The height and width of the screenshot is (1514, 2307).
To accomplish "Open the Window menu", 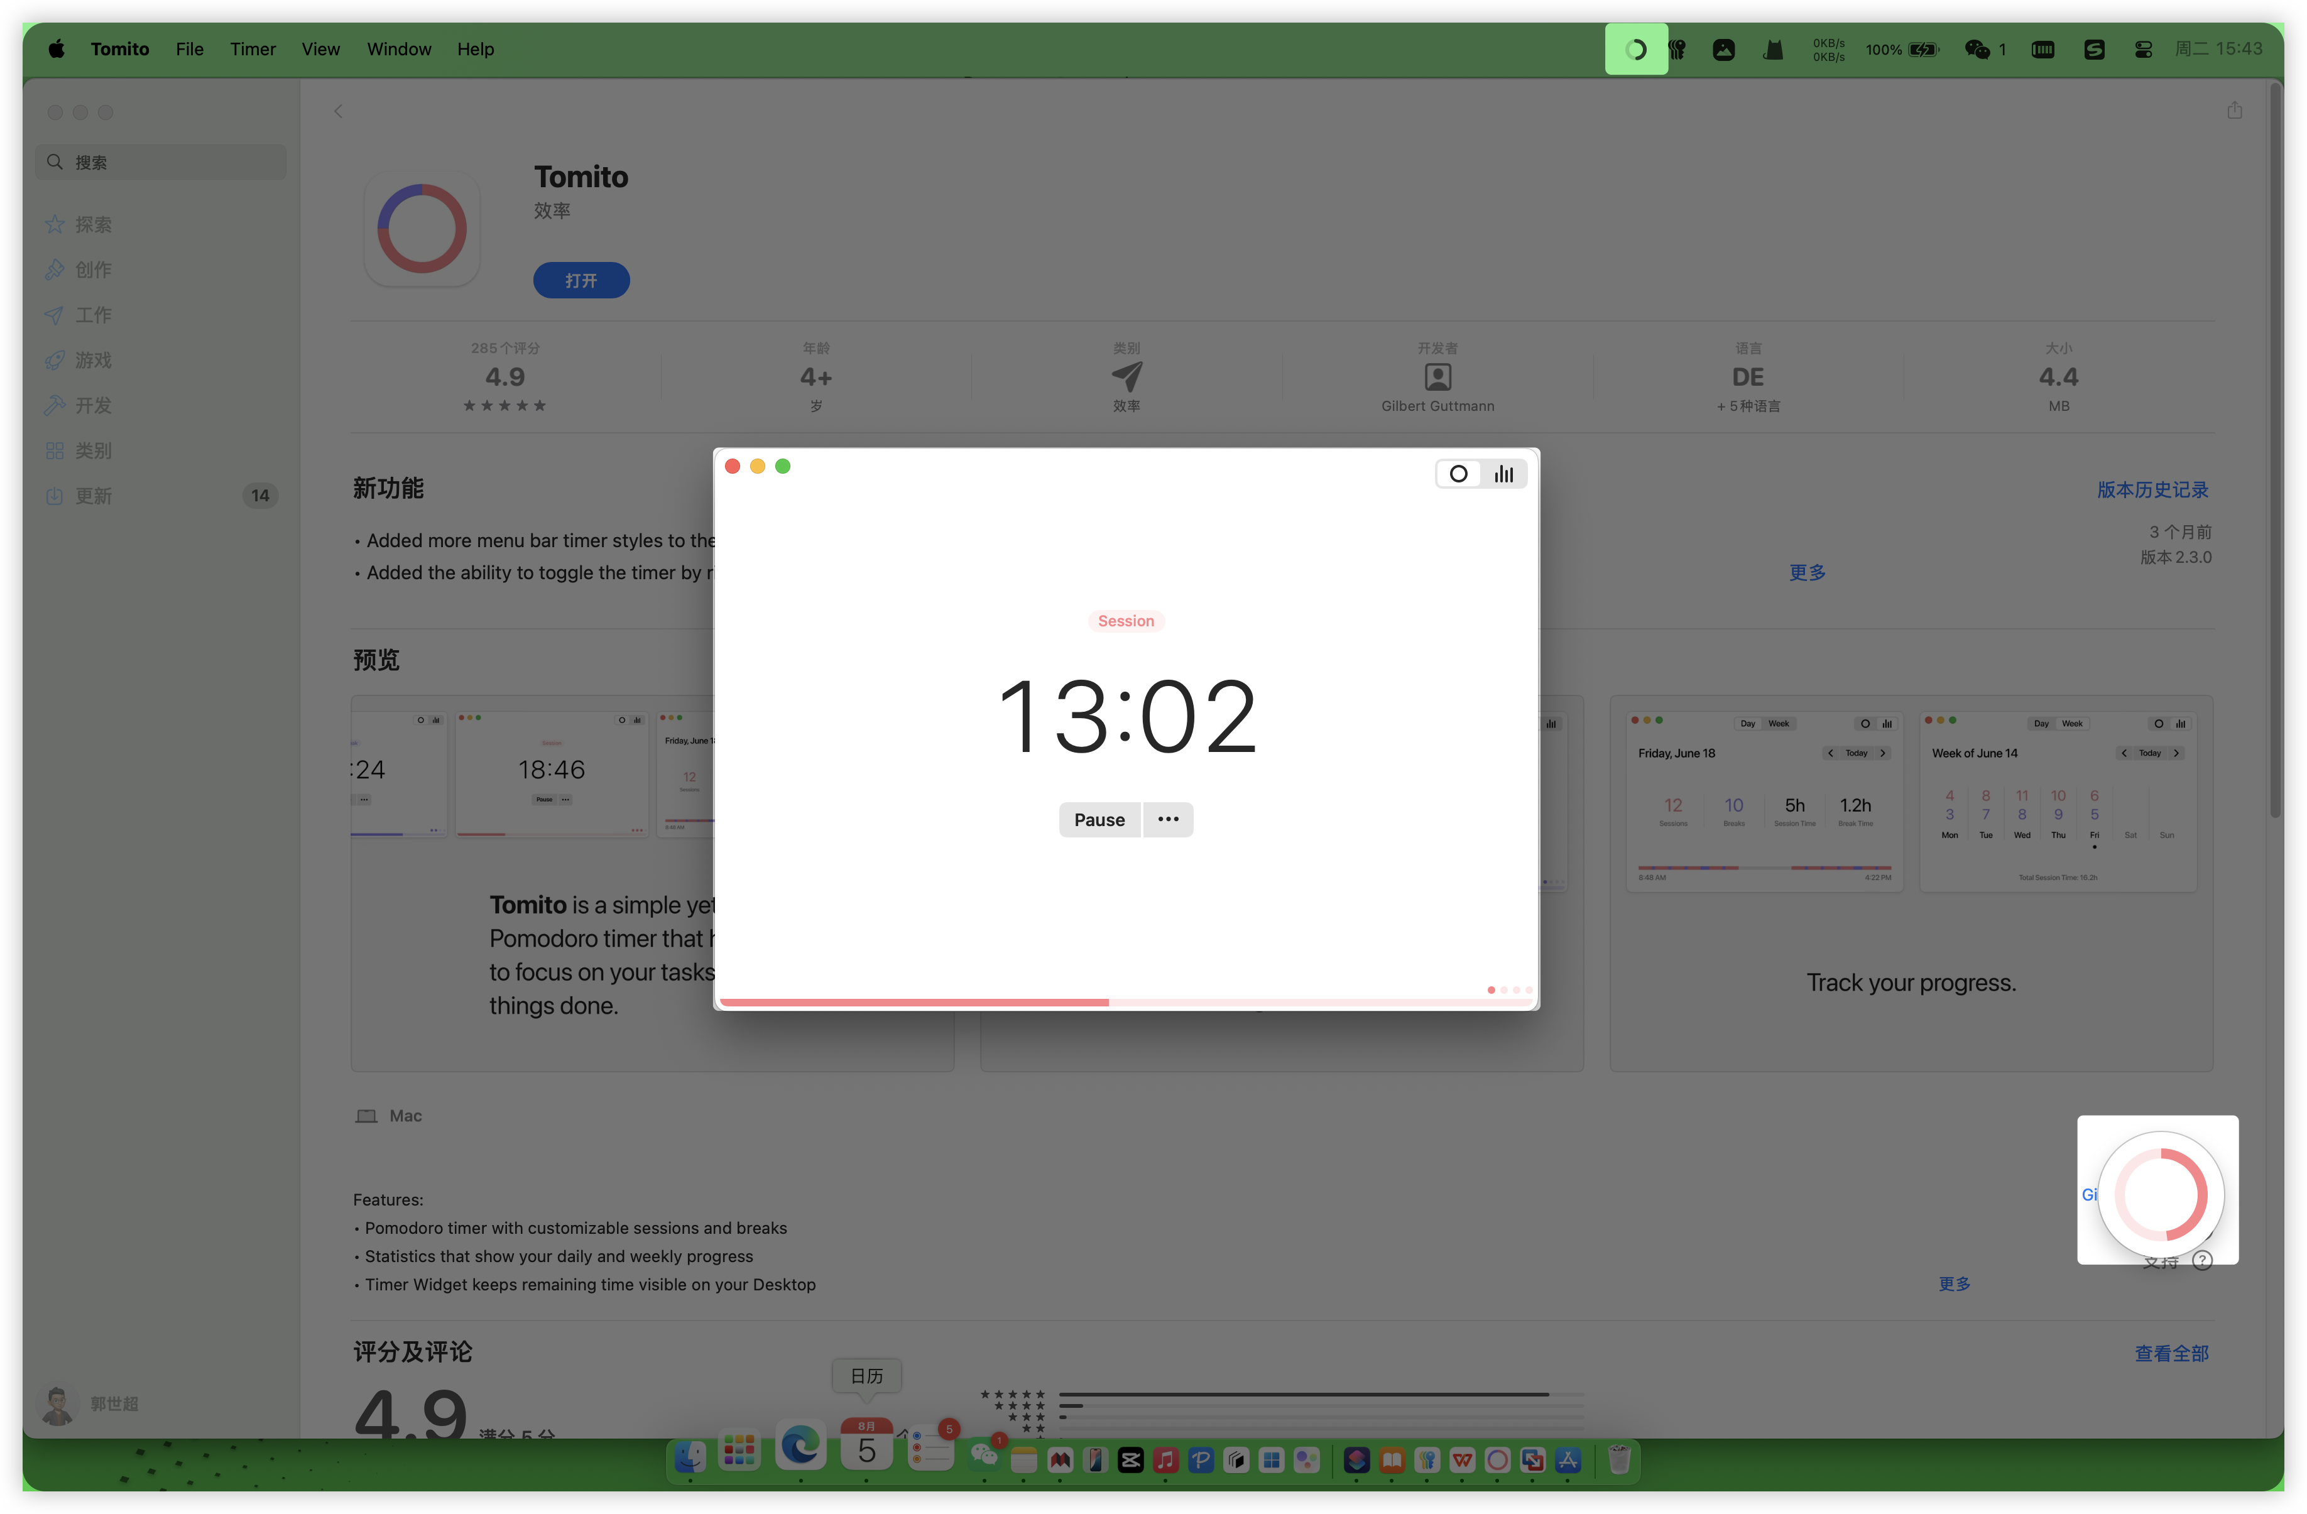I will (x=398, y=48).
